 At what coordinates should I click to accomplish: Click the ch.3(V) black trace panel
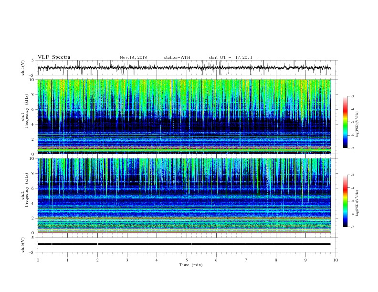(188, 245)
